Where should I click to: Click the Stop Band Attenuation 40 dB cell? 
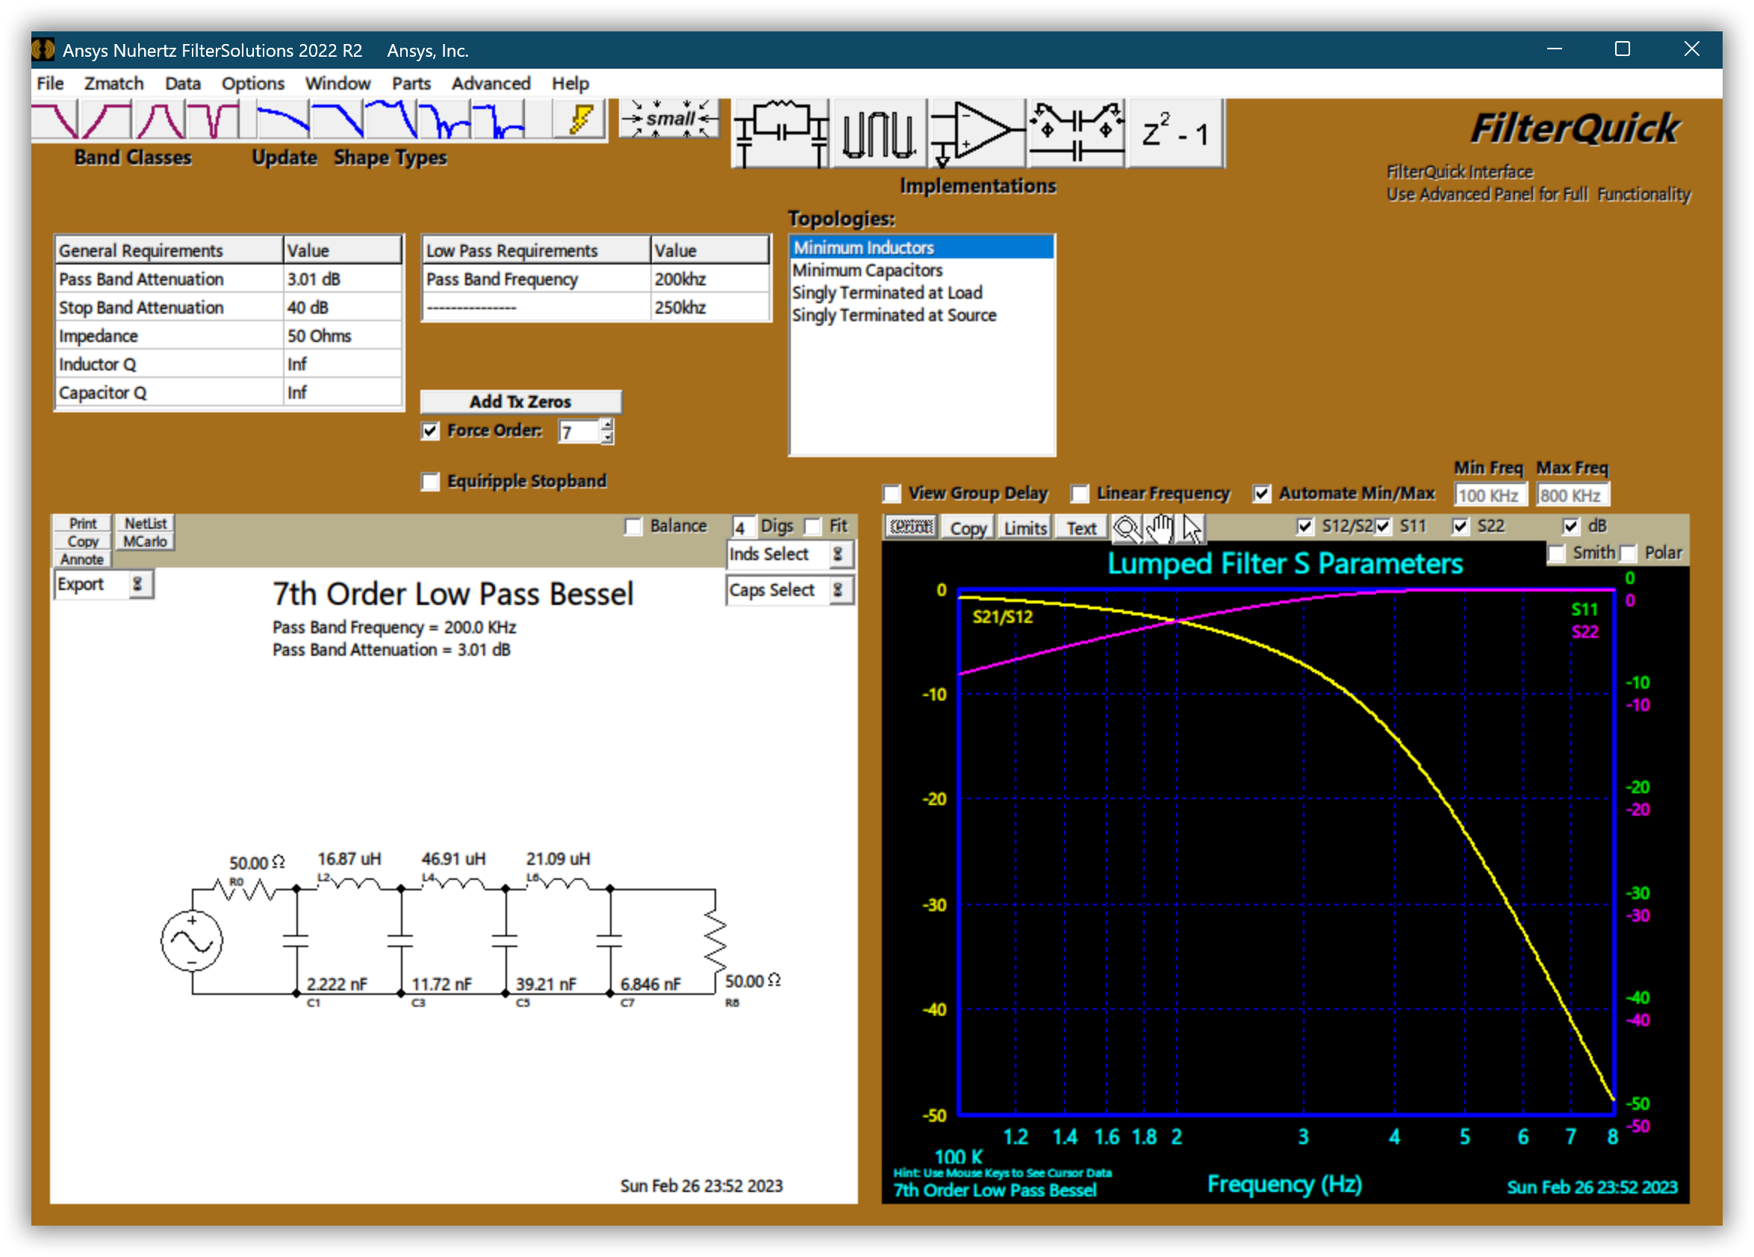(x=342, y=308)
